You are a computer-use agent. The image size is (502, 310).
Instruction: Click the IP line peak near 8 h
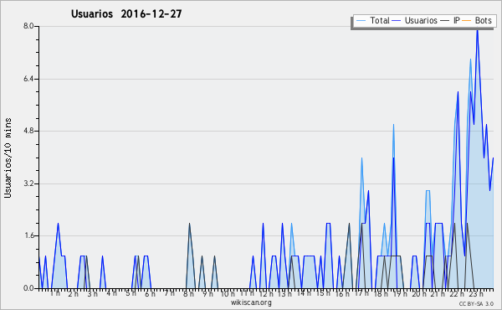(189, 224)
